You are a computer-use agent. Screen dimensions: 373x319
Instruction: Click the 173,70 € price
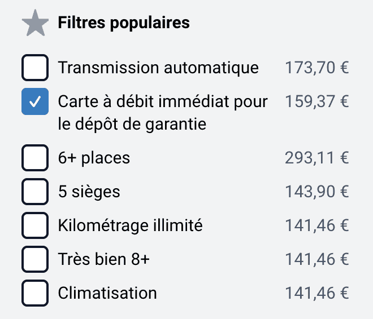click(316, 68)
